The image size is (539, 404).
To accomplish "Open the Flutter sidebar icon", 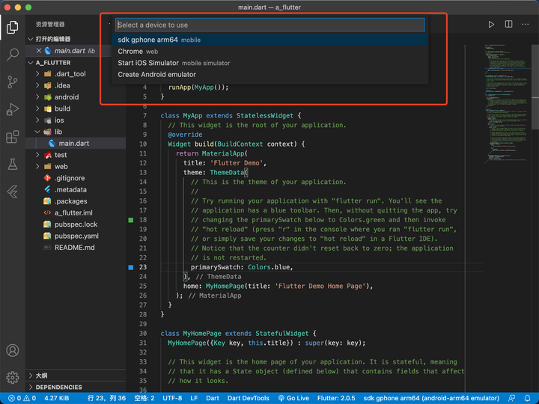I will click(13, 192).
